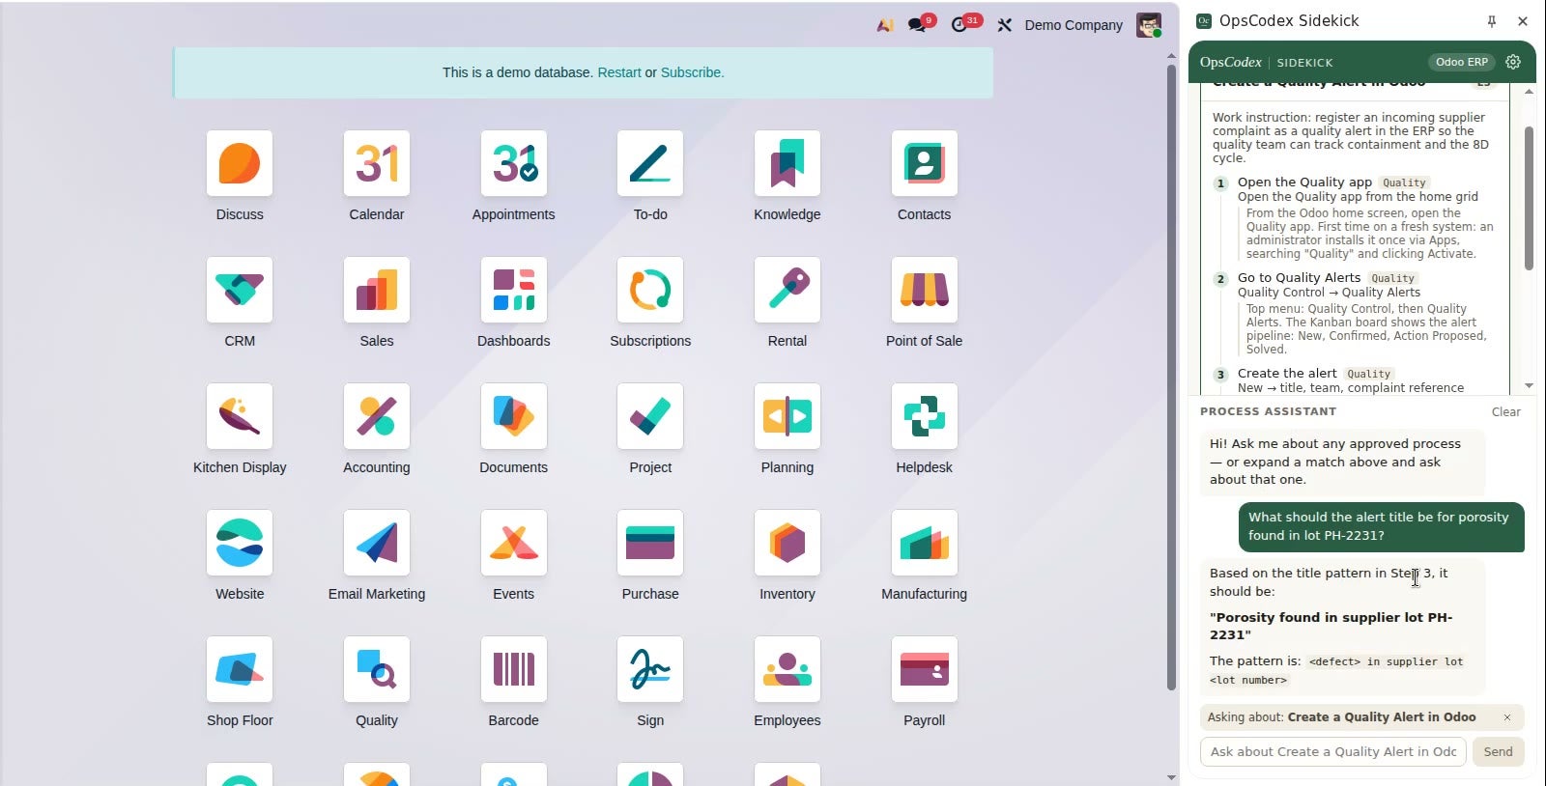Open the Discuss app
The width and height of the screenshot is (1546, 786).
(240, 163)
